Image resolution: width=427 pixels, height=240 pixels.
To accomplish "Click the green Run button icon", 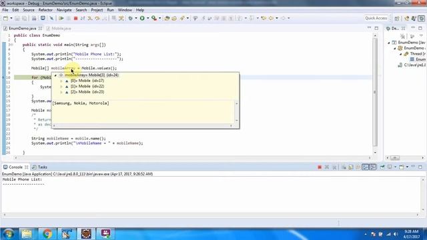I will pyautogui.click(x=142, y=18).
